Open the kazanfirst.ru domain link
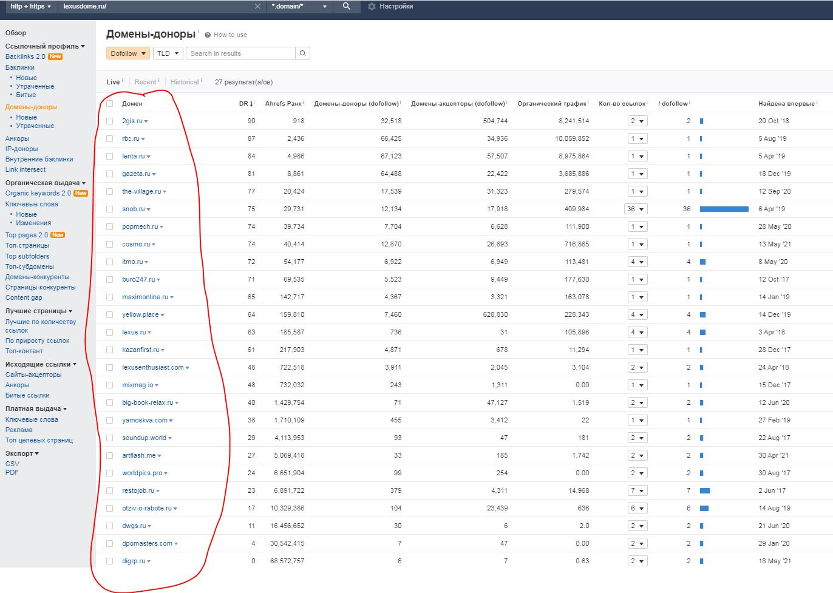833x593 pixels. pos(140,350)
